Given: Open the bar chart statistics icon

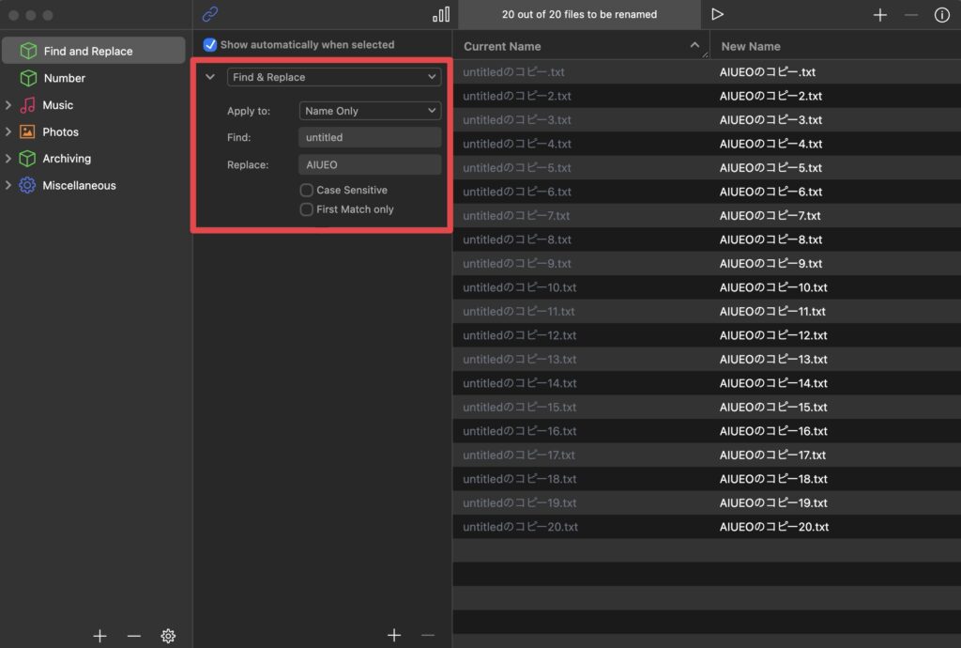Looking at the screenshot, I should pyautogui.click(x=440, y=14).
